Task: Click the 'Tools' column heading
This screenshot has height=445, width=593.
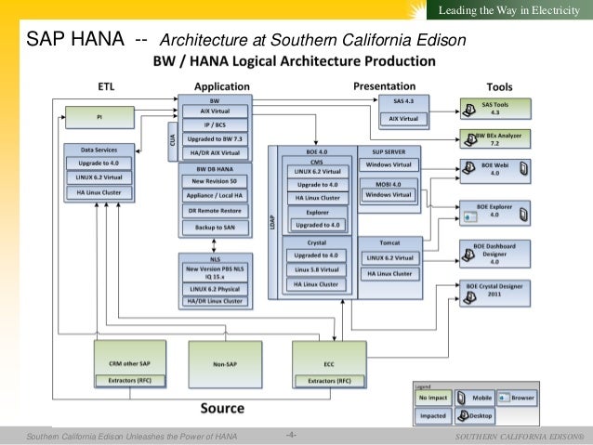Action: (x=499, y=87)
